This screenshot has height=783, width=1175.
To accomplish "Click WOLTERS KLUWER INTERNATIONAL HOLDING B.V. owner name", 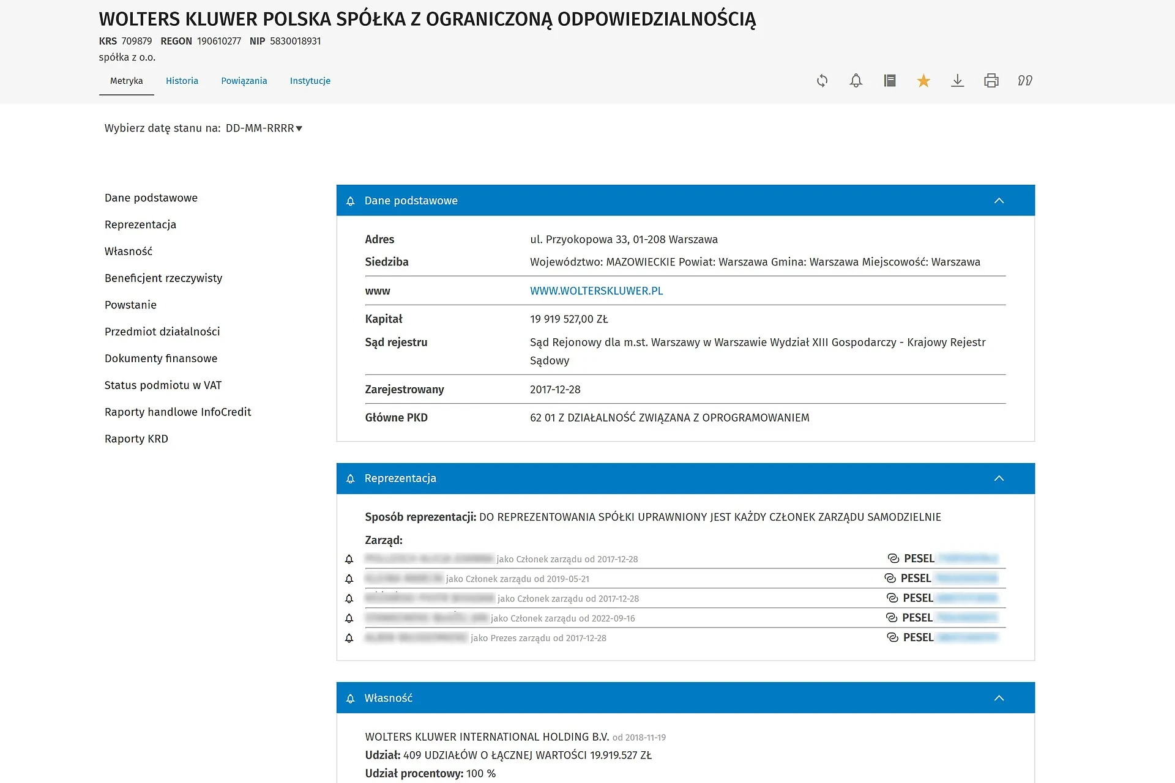I will coord(487,737).
